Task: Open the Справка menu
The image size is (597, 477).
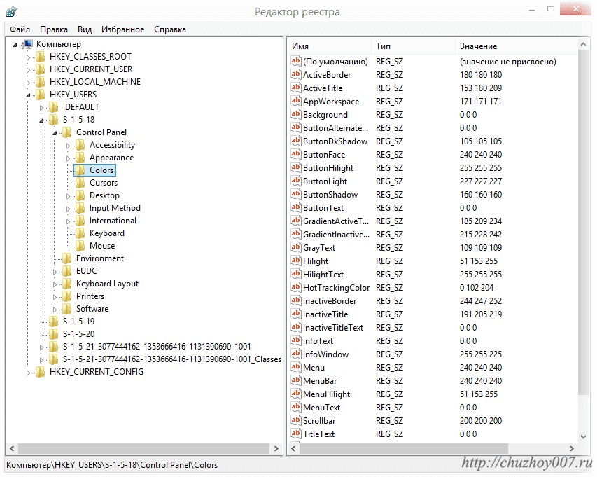Action: click(x=170, y=29)
